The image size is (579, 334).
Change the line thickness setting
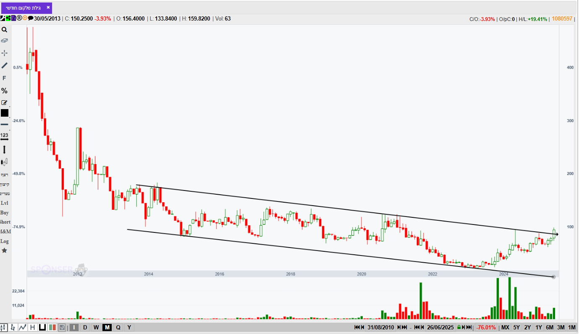(x=4, y=124)
